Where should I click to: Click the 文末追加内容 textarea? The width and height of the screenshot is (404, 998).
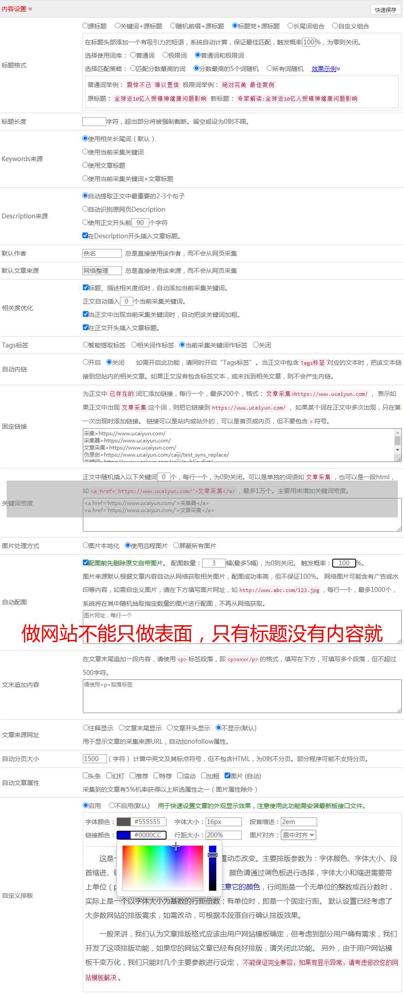(242, 696)
